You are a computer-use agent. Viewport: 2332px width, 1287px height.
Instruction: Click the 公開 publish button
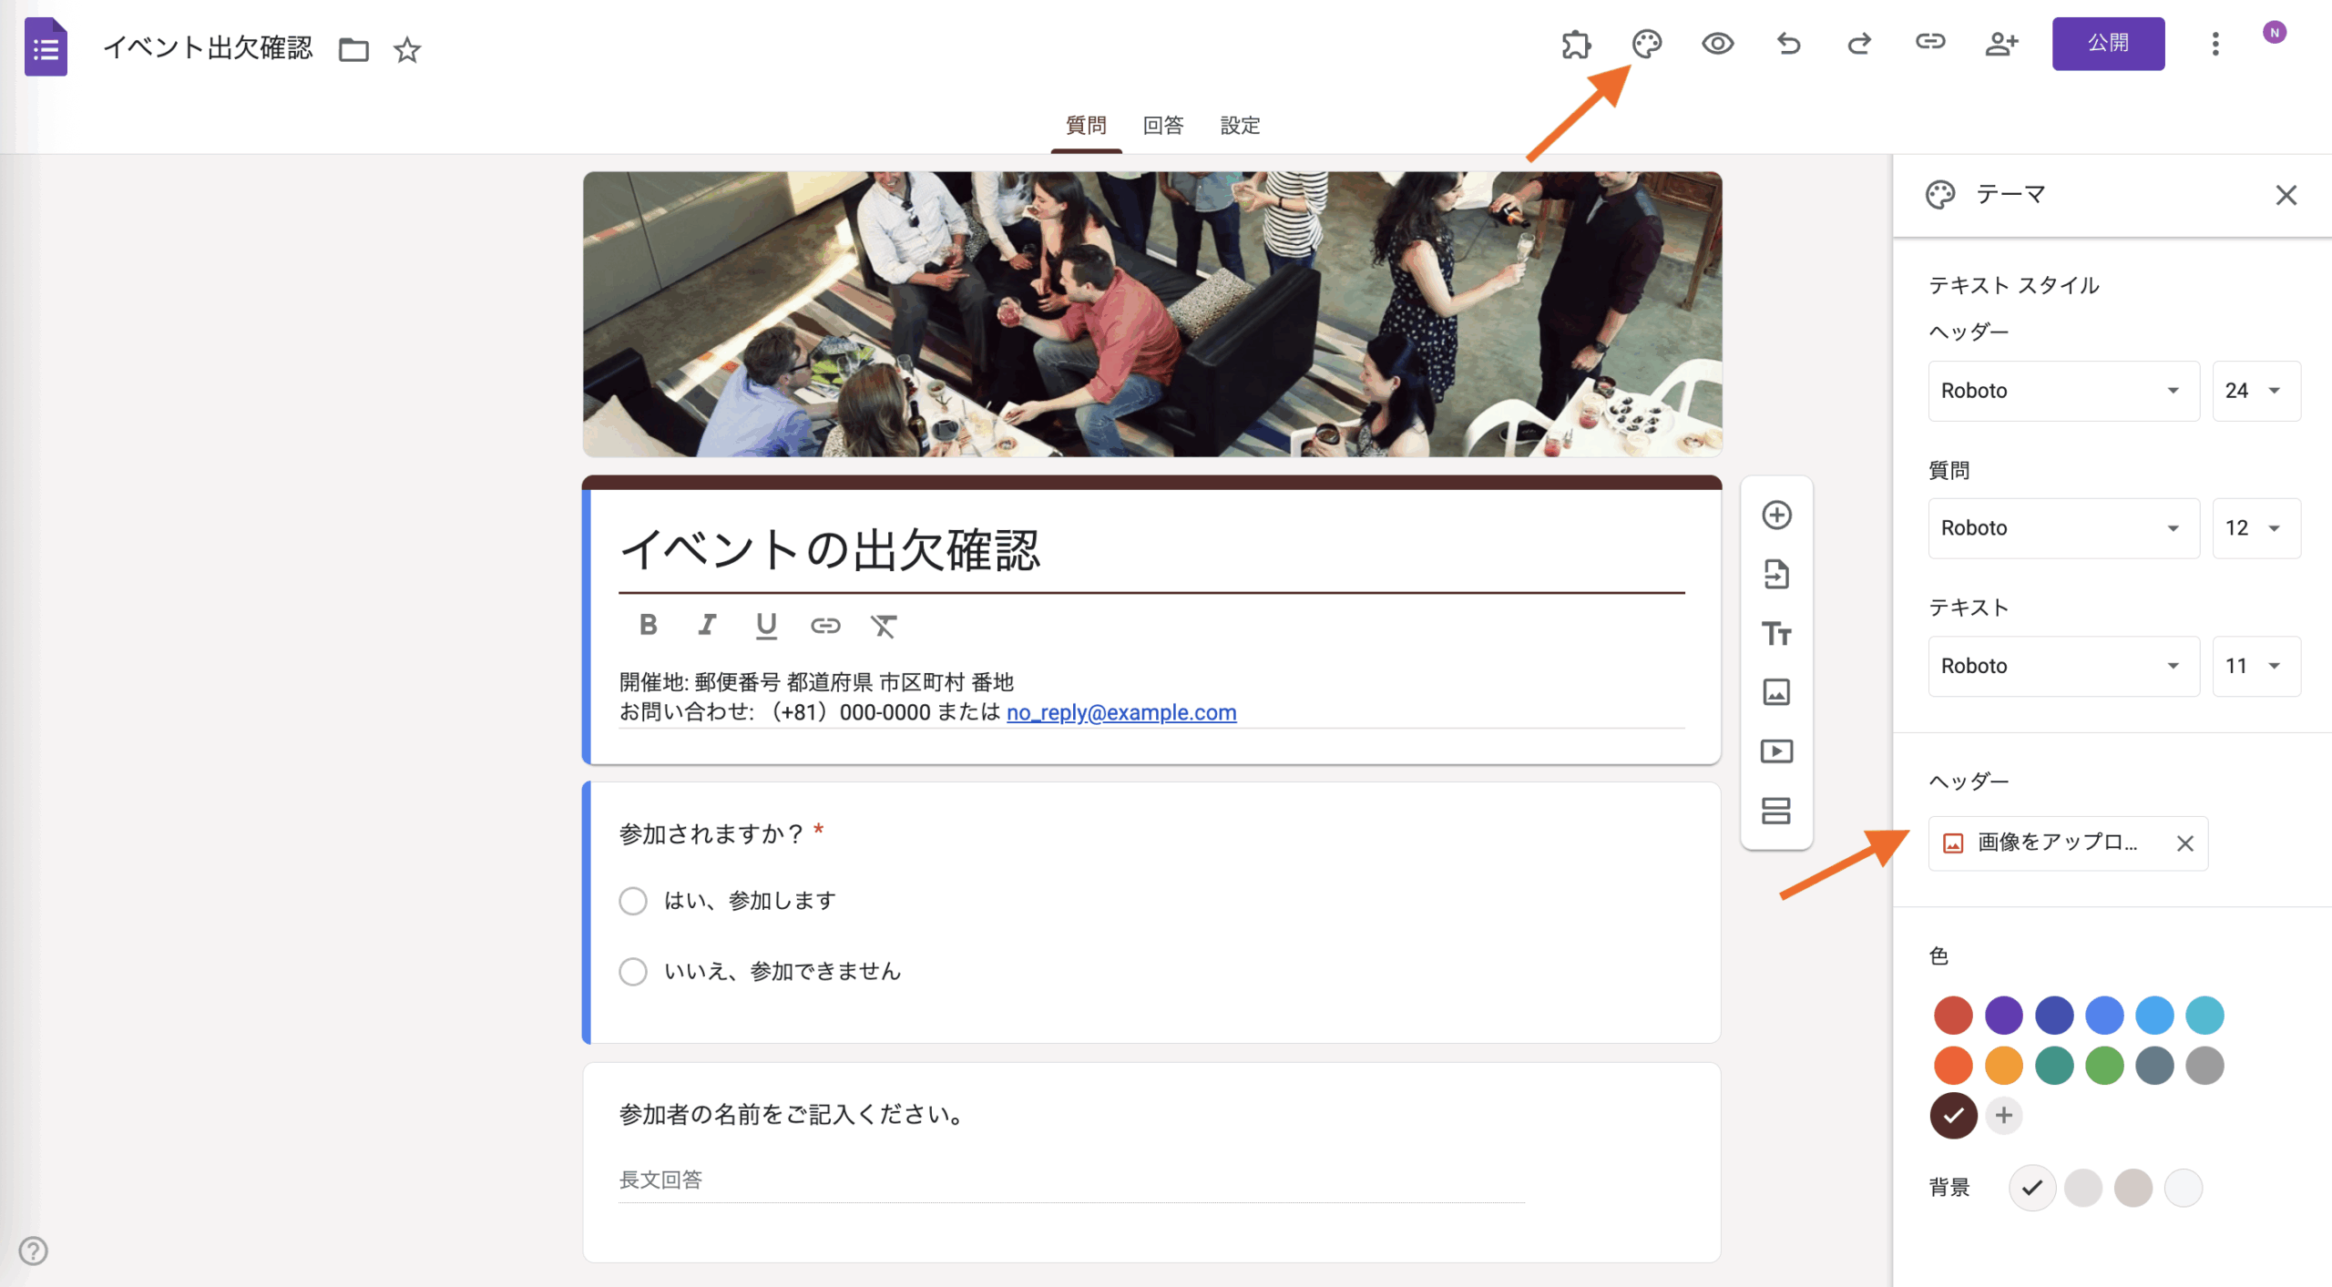(2107, 44)
